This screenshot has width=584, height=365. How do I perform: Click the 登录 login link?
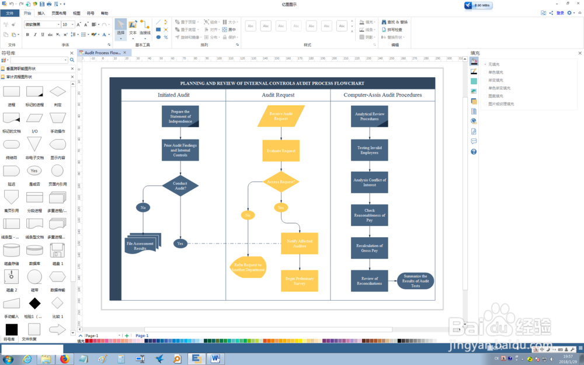[560, 13]
